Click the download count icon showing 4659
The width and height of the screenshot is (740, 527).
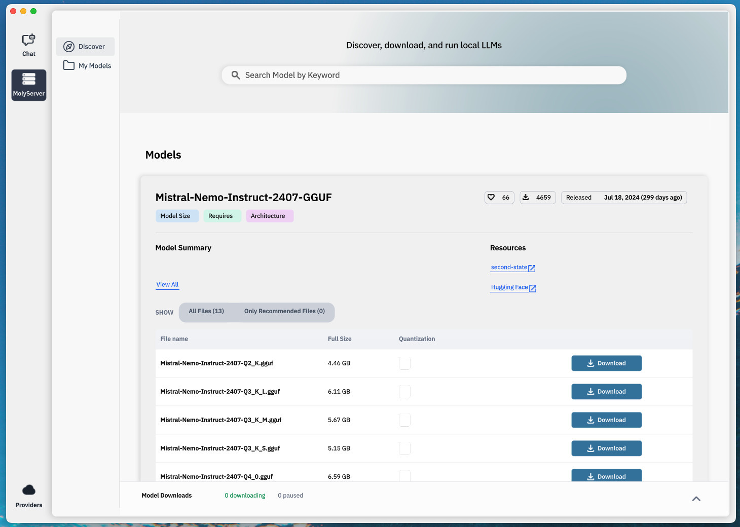[x=526, y=197]
